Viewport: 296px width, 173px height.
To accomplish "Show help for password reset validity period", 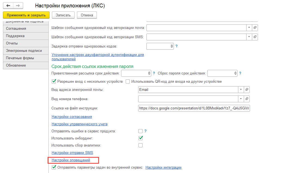I will tap(240, 73).
